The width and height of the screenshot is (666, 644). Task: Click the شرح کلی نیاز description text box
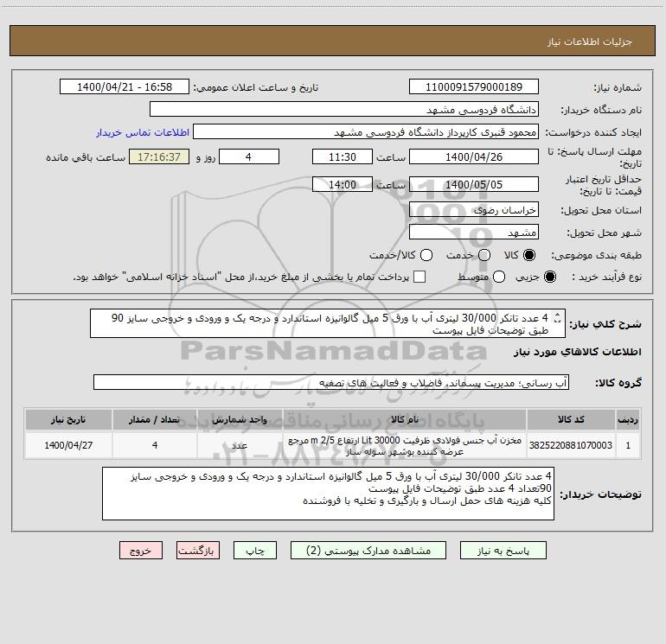click(328, 324)
